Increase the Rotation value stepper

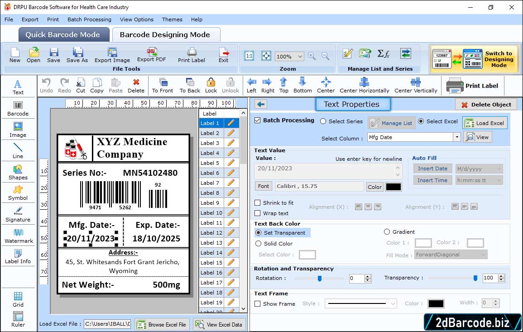pos(368,277)
